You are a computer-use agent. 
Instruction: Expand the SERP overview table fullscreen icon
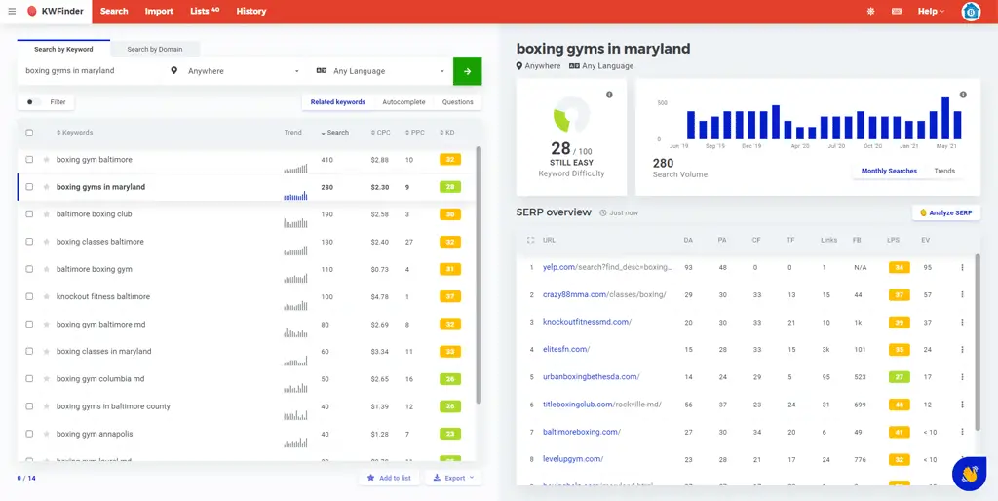coord(531,240)
